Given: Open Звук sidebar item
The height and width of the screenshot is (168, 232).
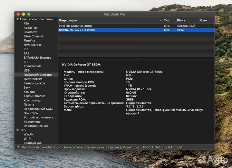Looking at the screenshot, I should point(27,88).
